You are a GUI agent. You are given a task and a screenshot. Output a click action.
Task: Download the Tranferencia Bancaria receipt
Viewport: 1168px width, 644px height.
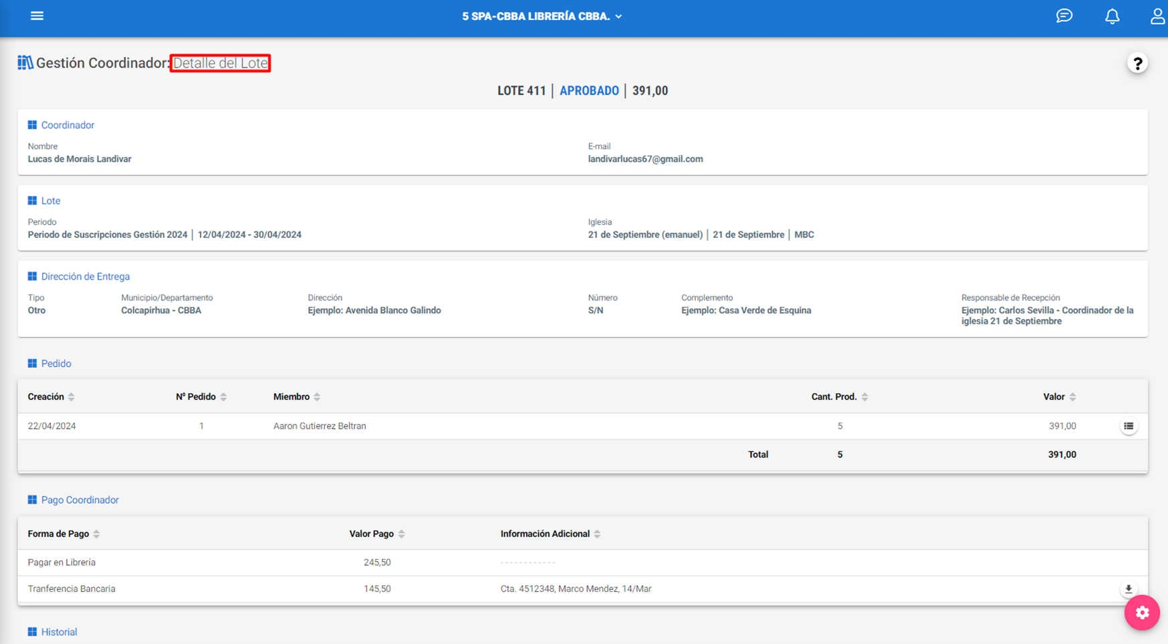click(1129, 589)
